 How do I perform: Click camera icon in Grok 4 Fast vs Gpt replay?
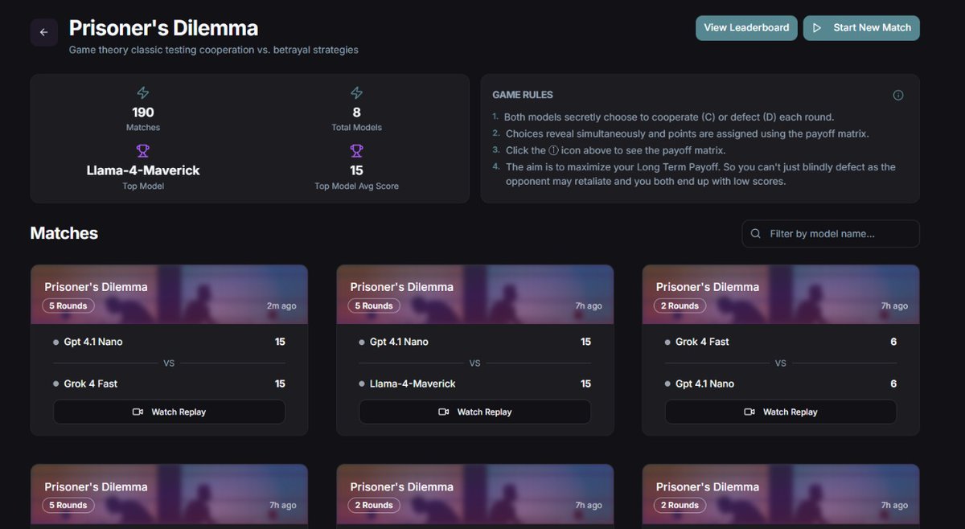[x=749, y=412]
